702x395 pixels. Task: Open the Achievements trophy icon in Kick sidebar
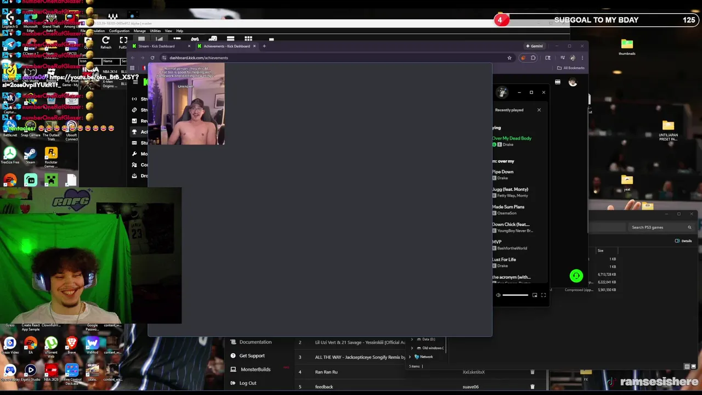click(x=134, y=132)
